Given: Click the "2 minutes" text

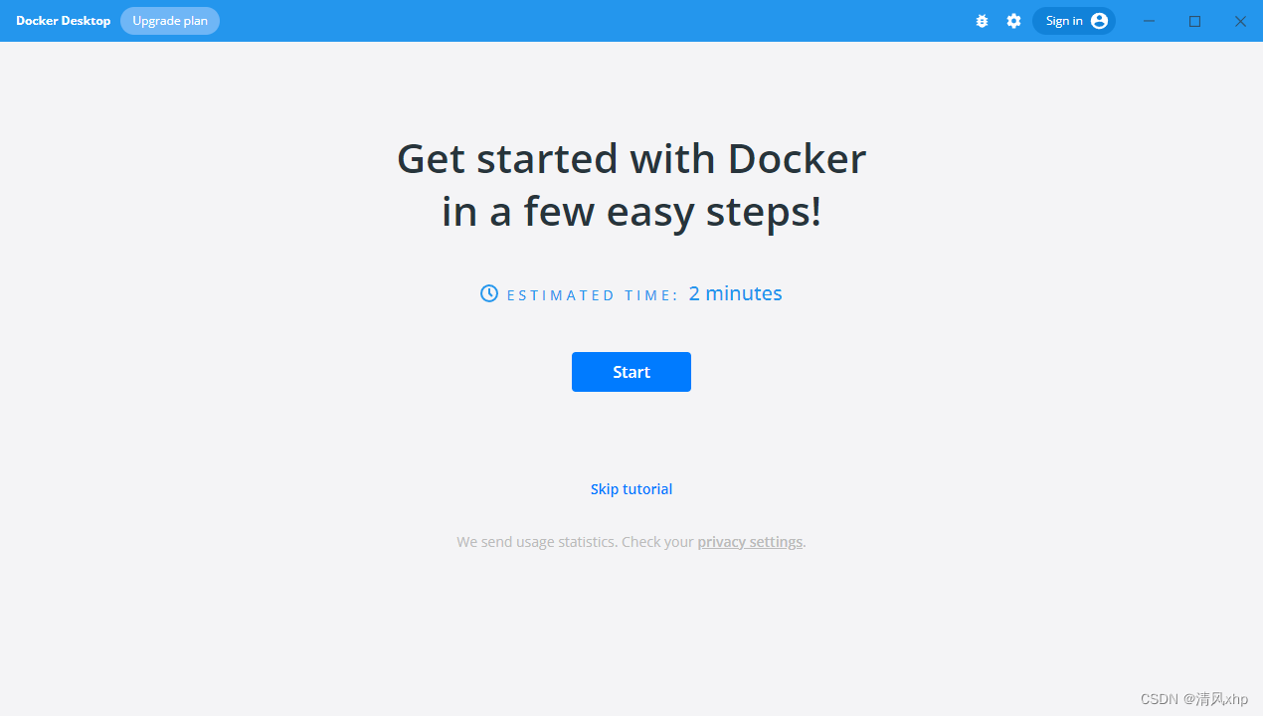Looking at the screenshot, I should tap(735, 293).
